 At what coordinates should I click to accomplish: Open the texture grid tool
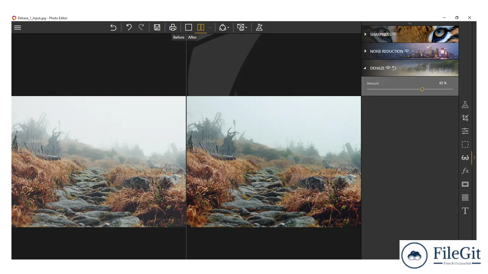click(465, 198)
